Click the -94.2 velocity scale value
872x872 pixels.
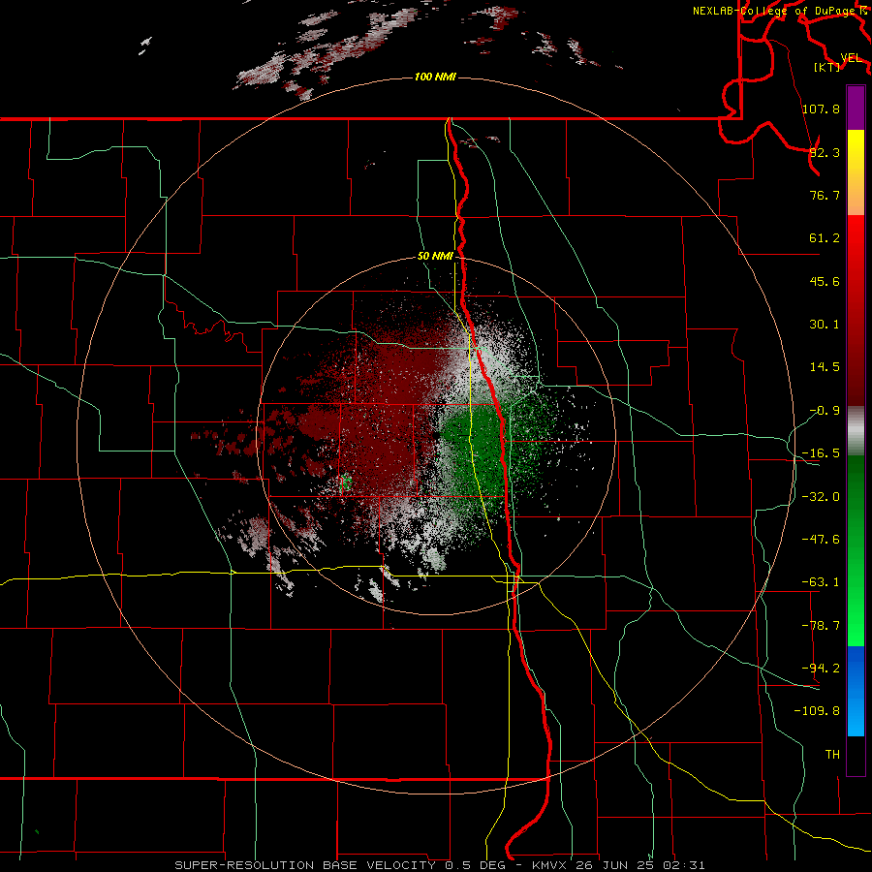(821, 669)
